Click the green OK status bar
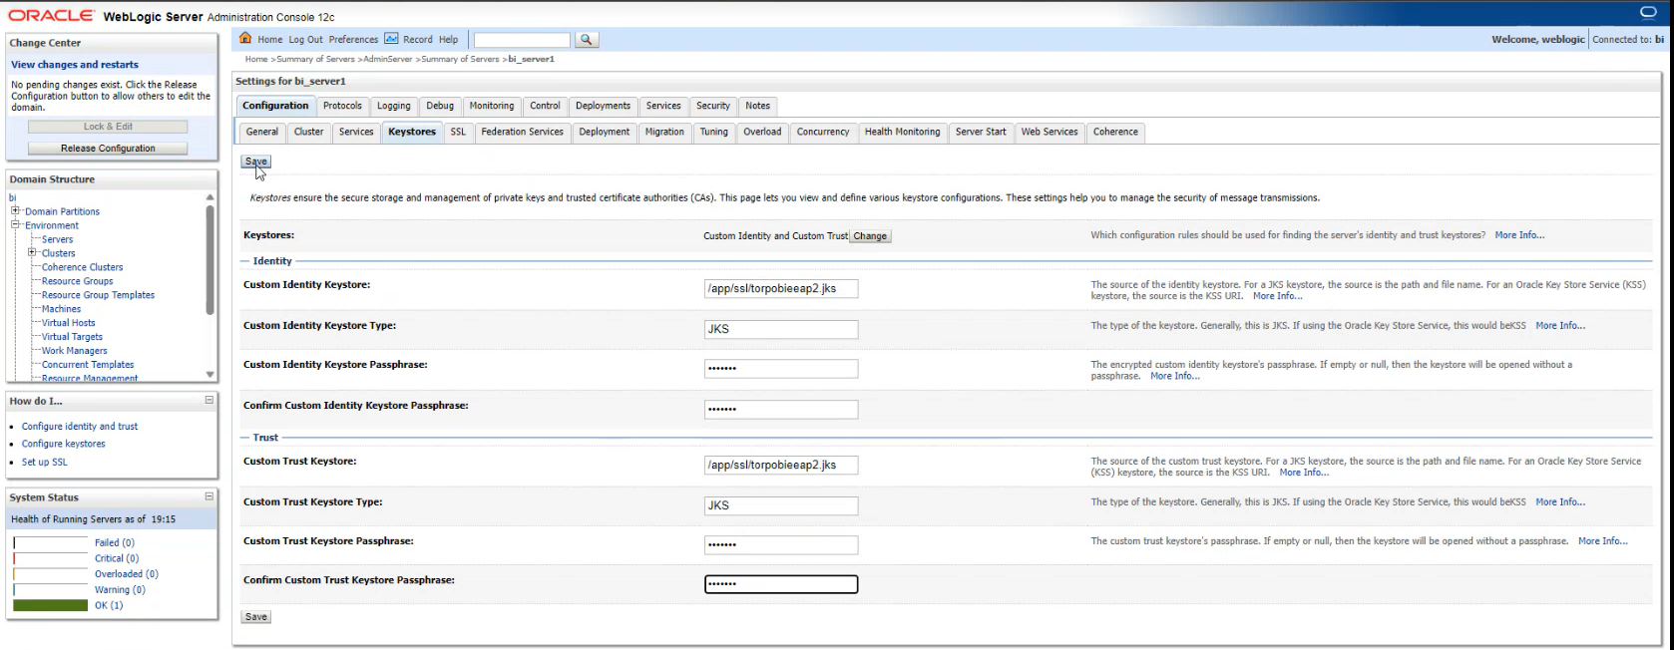The image size is (1674, 650). [x=50, y=605]
